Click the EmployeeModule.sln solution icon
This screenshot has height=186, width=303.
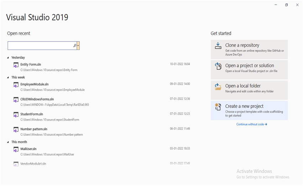(x=16, y=85)
